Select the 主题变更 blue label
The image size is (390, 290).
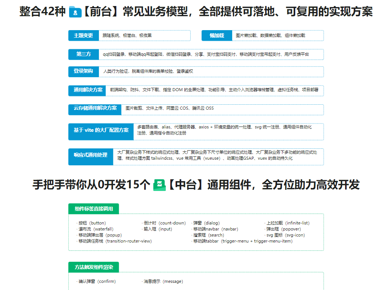click(83, 35)
